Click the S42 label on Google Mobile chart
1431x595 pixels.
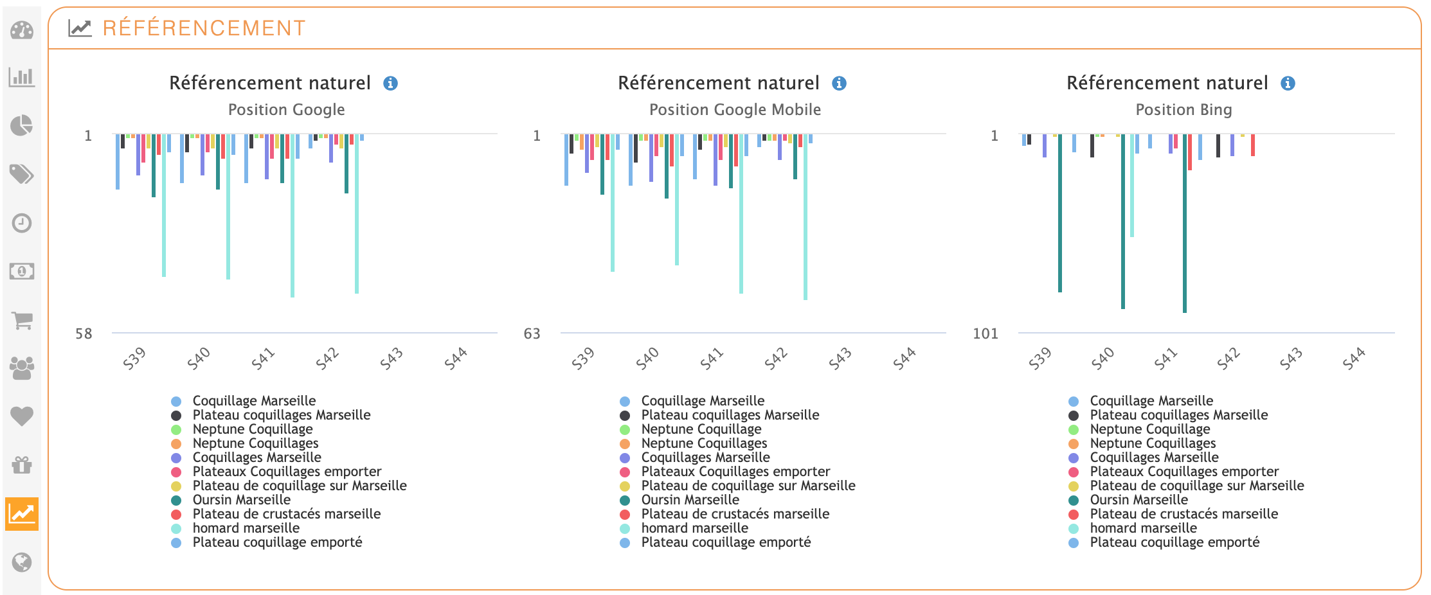click(x=776, y=359)
